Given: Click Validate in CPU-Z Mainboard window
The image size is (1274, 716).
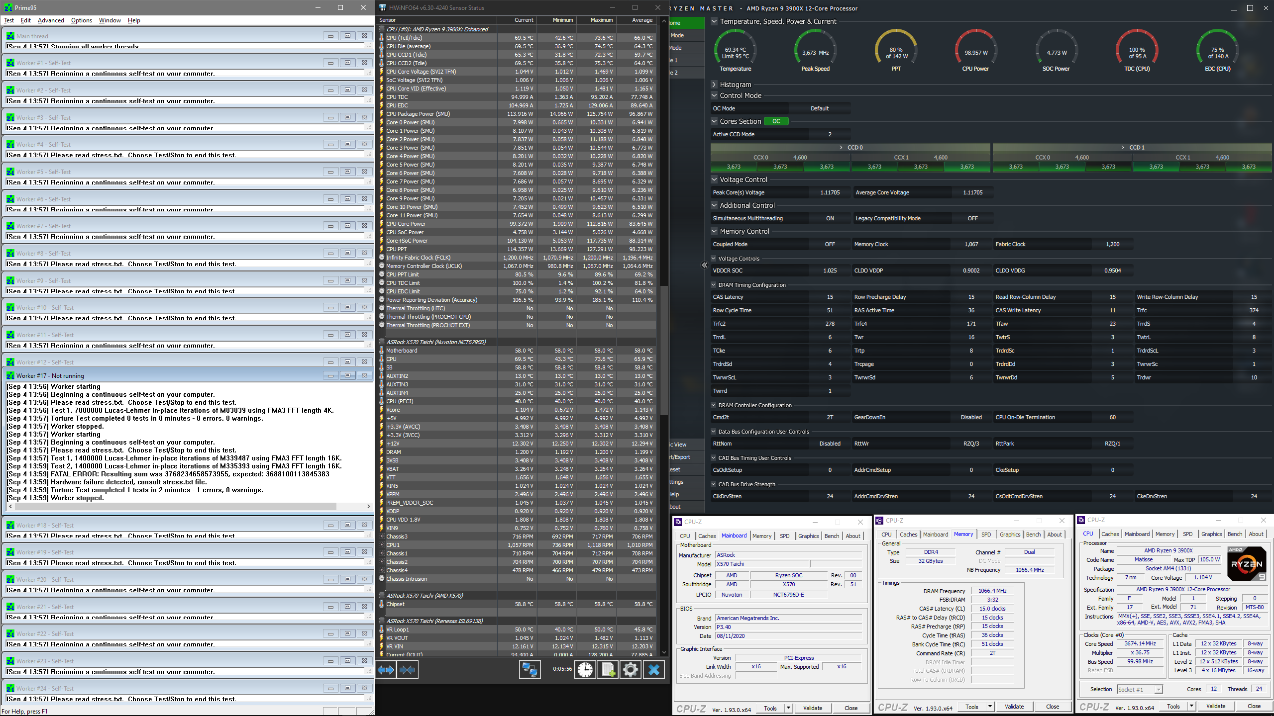Looking at the screenshot, I should coord(813,708).
